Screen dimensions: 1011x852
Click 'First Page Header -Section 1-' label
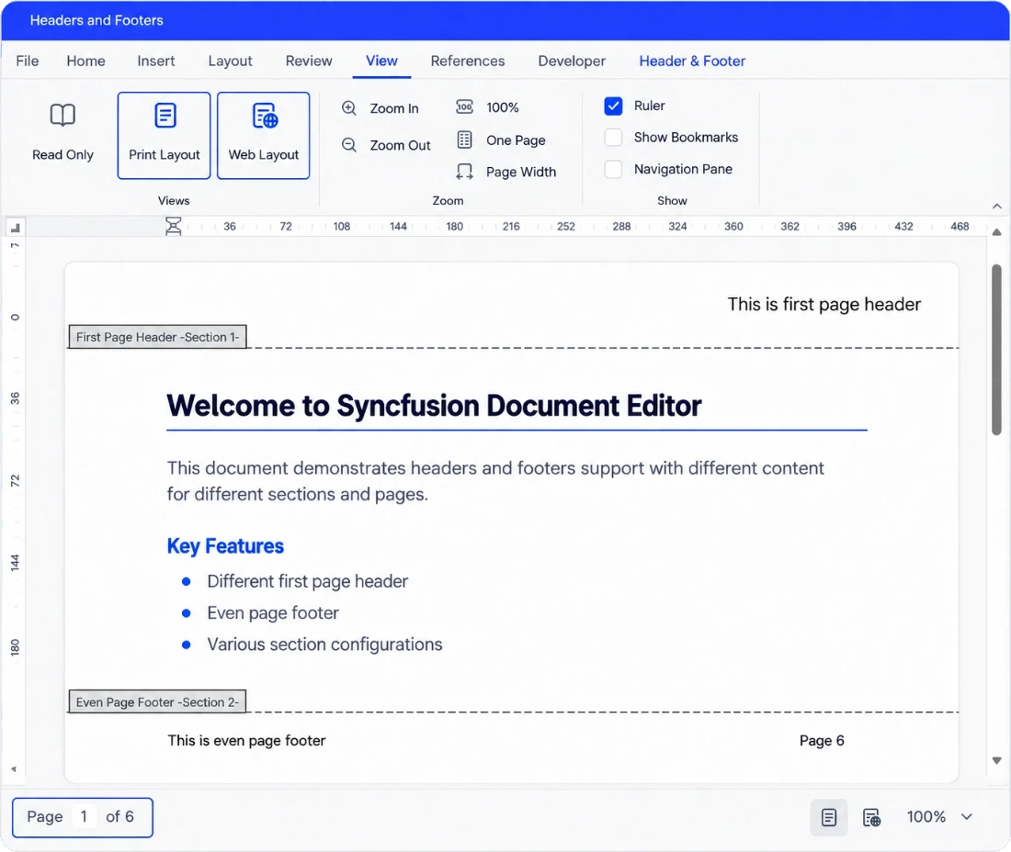(x=157, y=337)
